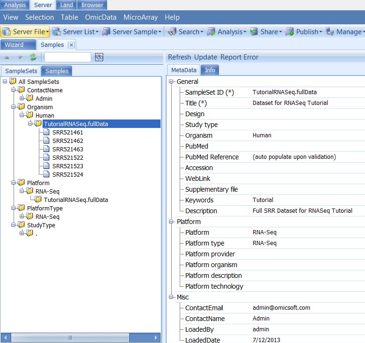Switch to the Land tab

pyautogui.click(x=66, y=5)
